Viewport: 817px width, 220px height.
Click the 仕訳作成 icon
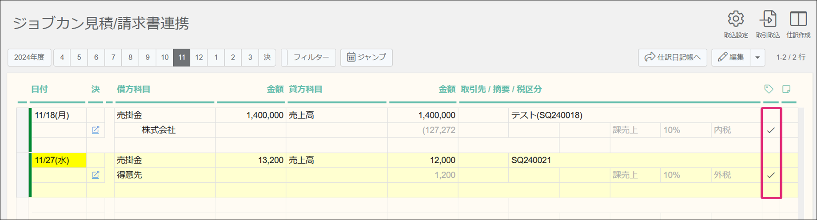pyautogui.click(x=798, y=20)
